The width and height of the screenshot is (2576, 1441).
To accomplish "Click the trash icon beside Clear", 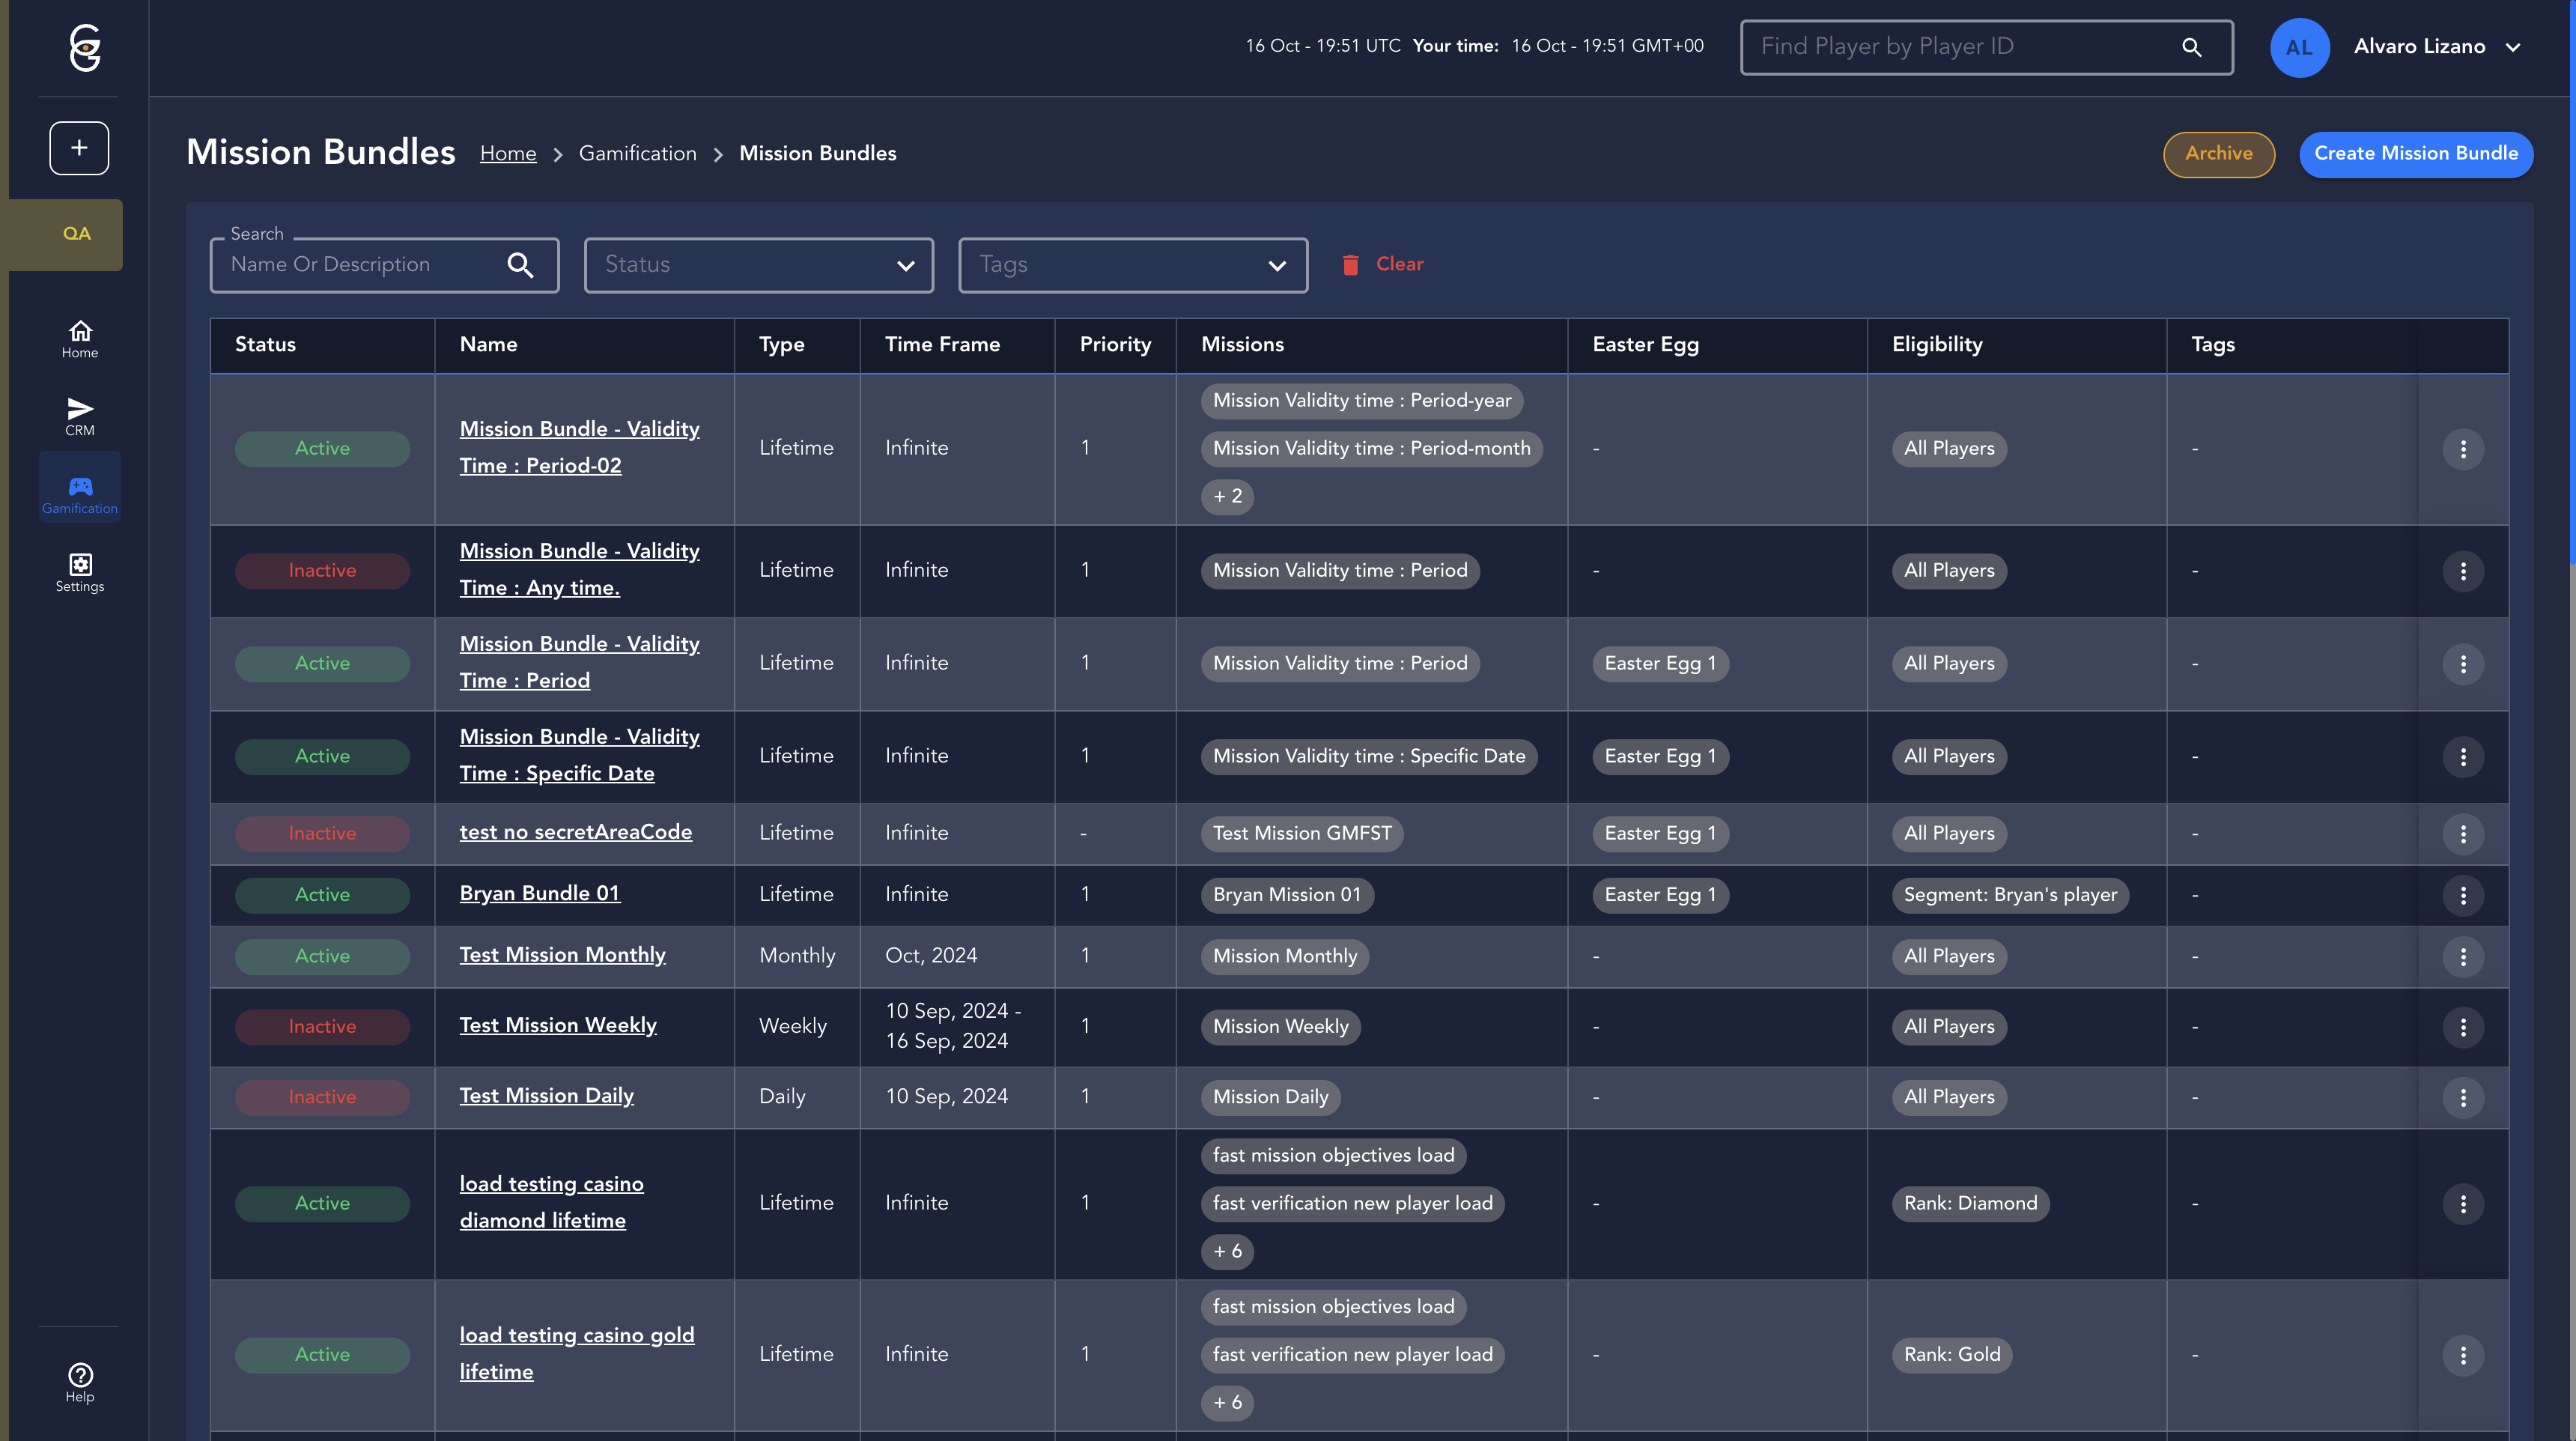I will [1350, 265].
